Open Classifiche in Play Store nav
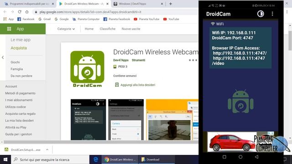The width and height of the screenshot is (292, 164). (x=108, y=29)
